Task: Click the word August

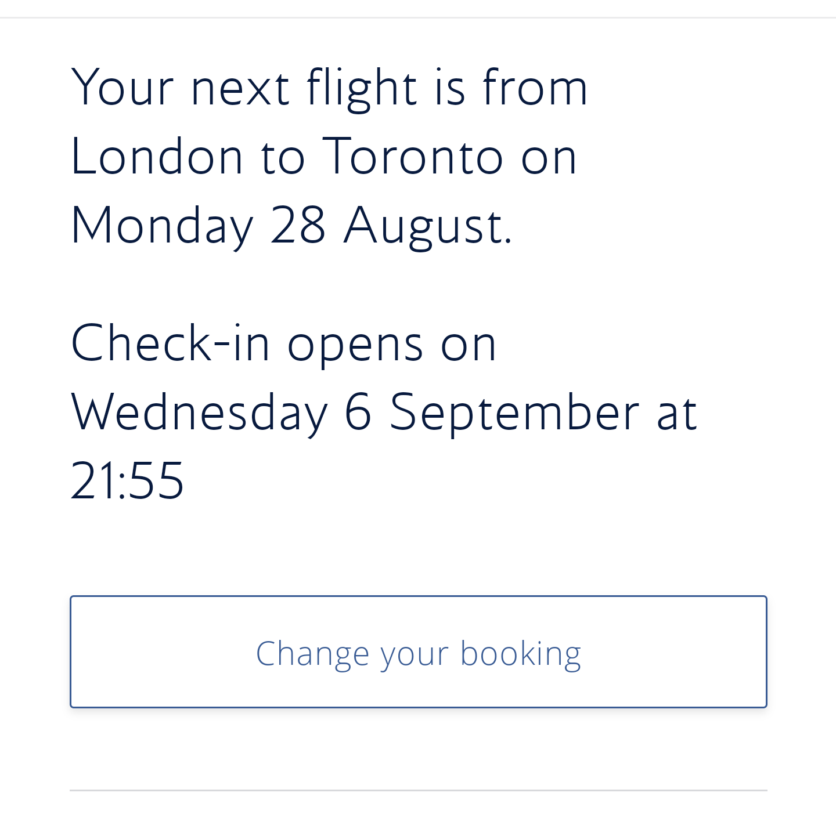Action: click(x=428, y=226)
